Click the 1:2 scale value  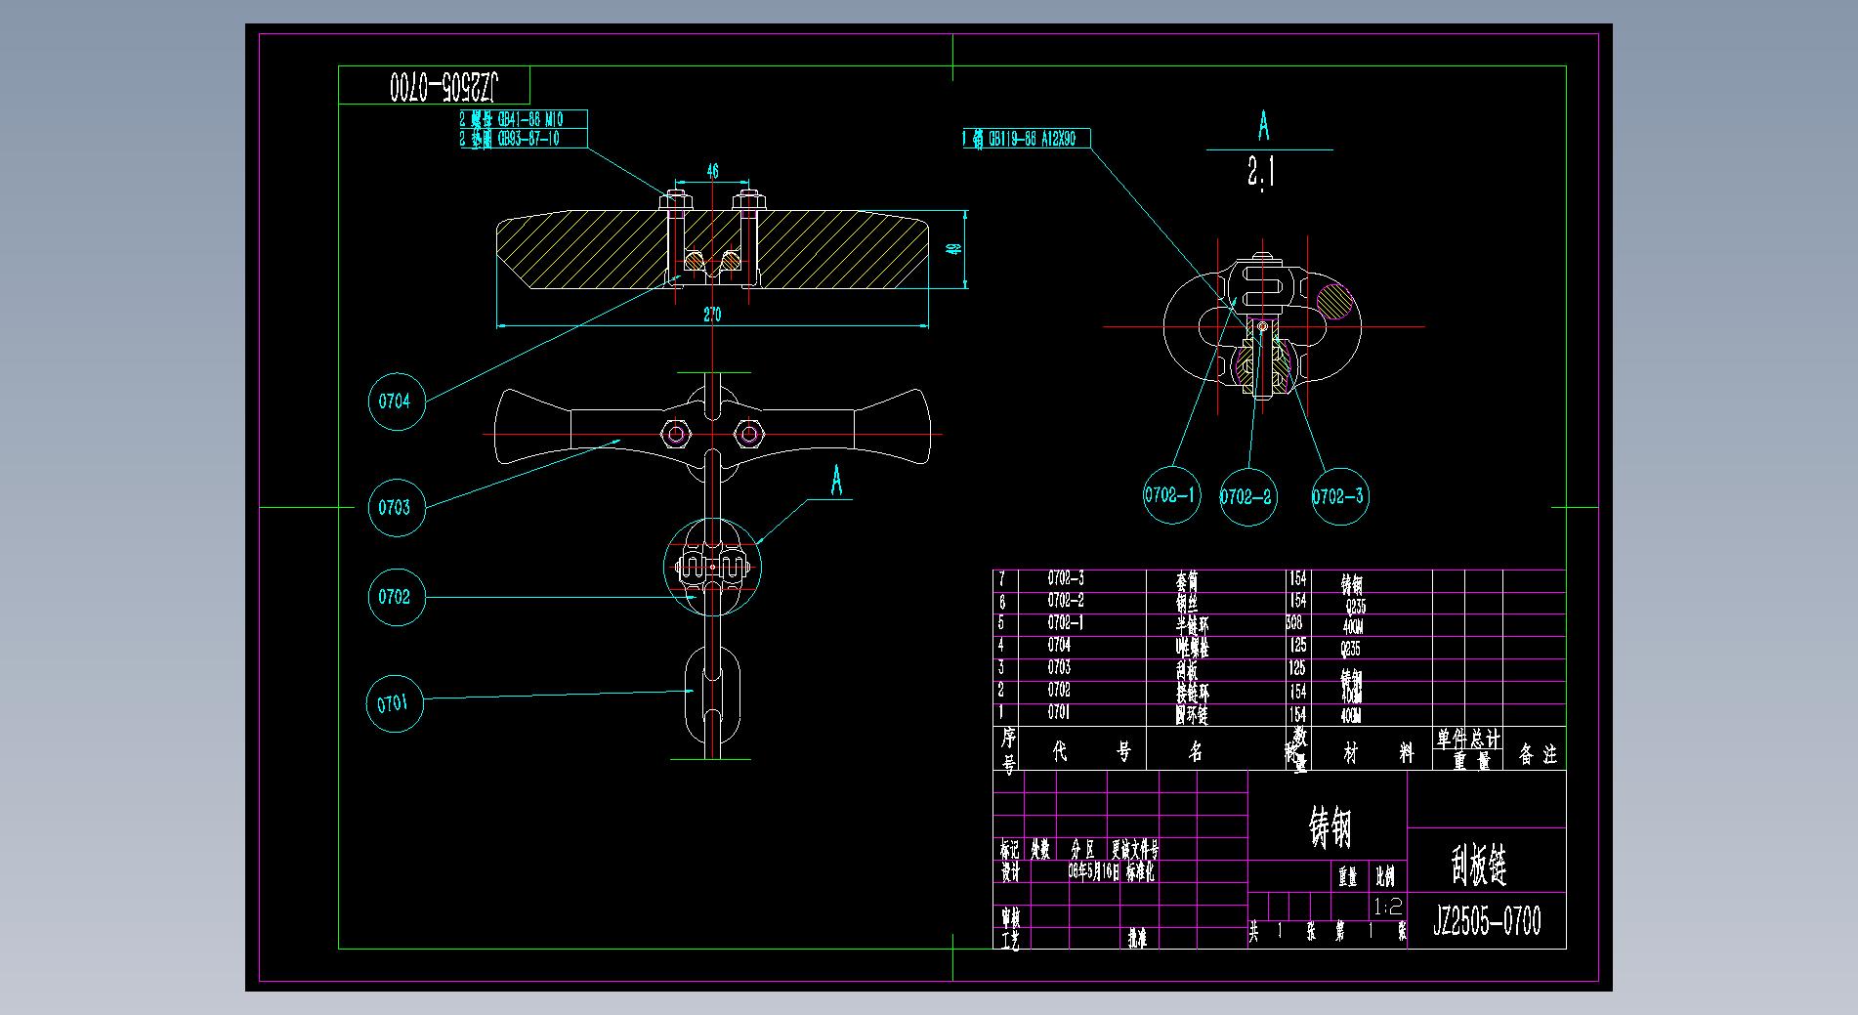pyautogui.click(x=1388, y=907)
